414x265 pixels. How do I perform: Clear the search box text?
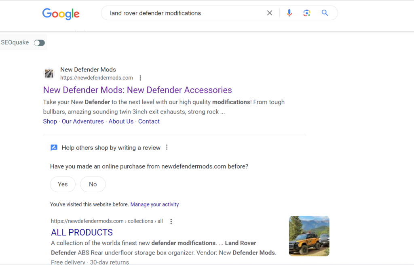tap(270, 13)
